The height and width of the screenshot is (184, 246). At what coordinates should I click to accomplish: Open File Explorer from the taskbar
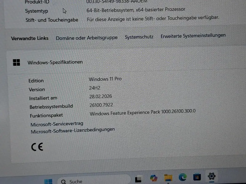[168, 178]
